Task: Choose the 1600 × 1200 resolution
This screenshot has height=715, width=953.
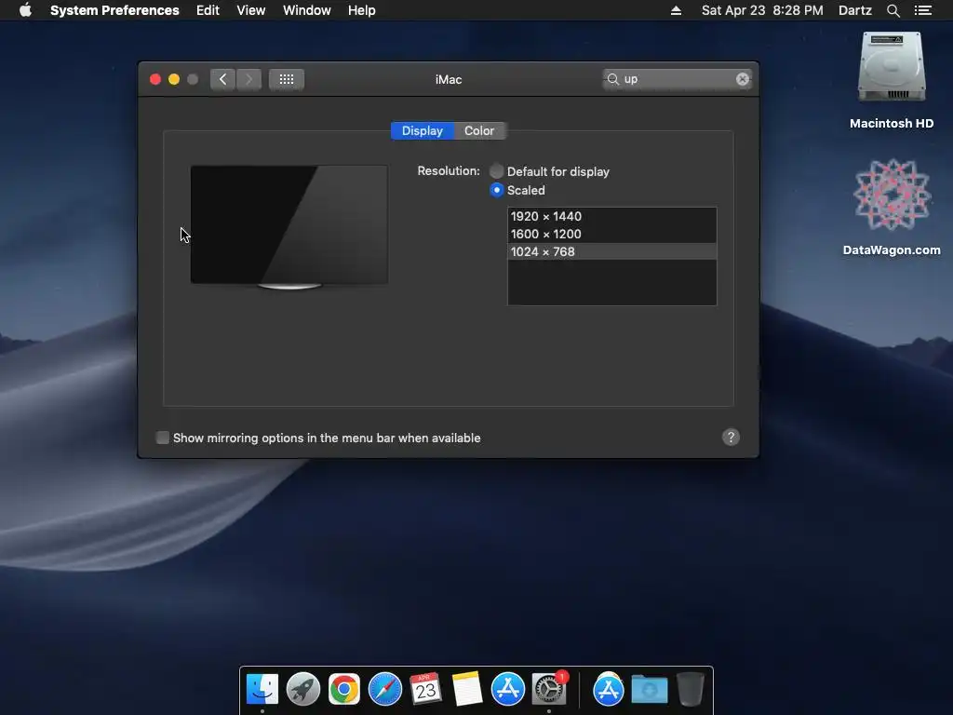Action: tap(612, 234)
